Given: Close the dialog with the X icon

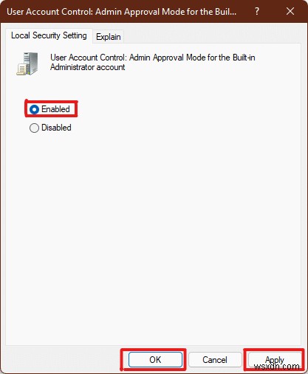Looking at the screenshot, I should point(290,11).
